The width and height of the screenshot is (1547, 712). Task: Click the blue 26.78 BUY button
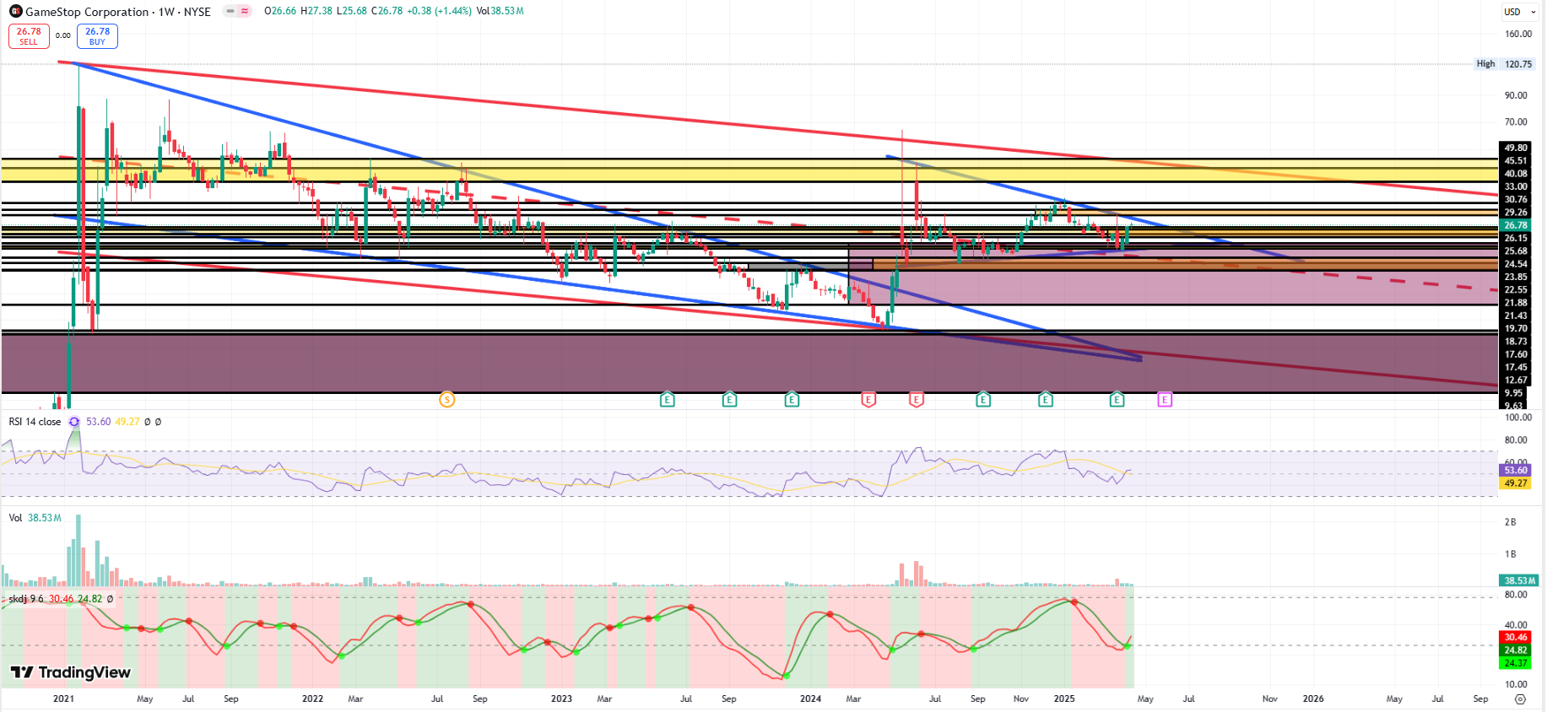point(97,36)
